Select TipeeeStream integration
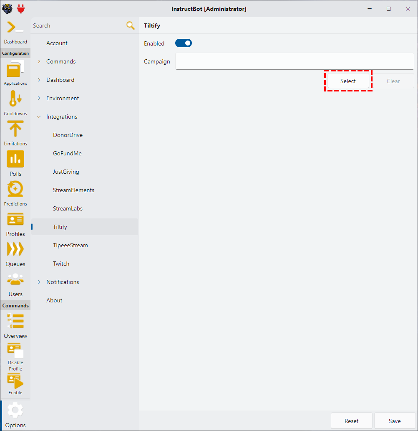Image resolution: width=418 pixels, height=431 pixels. coord(85,245)
